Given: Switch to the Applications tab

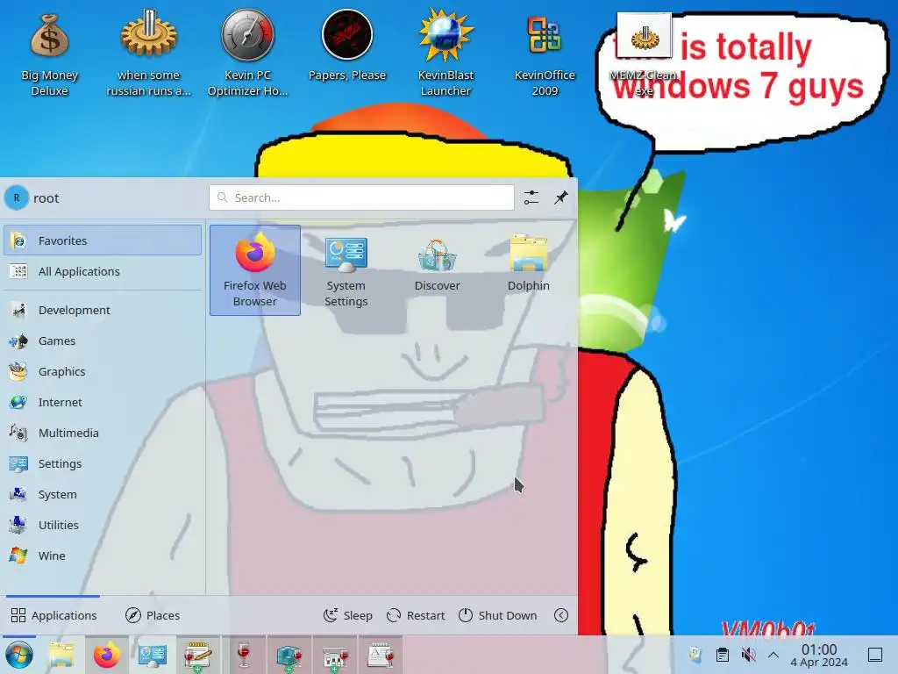Looking at the screenshot, I should point(53,615).
